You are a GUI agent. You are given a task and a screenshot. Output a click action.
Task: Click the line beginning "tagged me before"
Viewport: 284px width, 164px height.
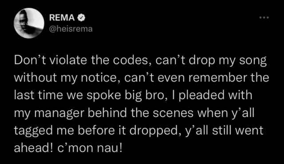click(x=138, y=130)
